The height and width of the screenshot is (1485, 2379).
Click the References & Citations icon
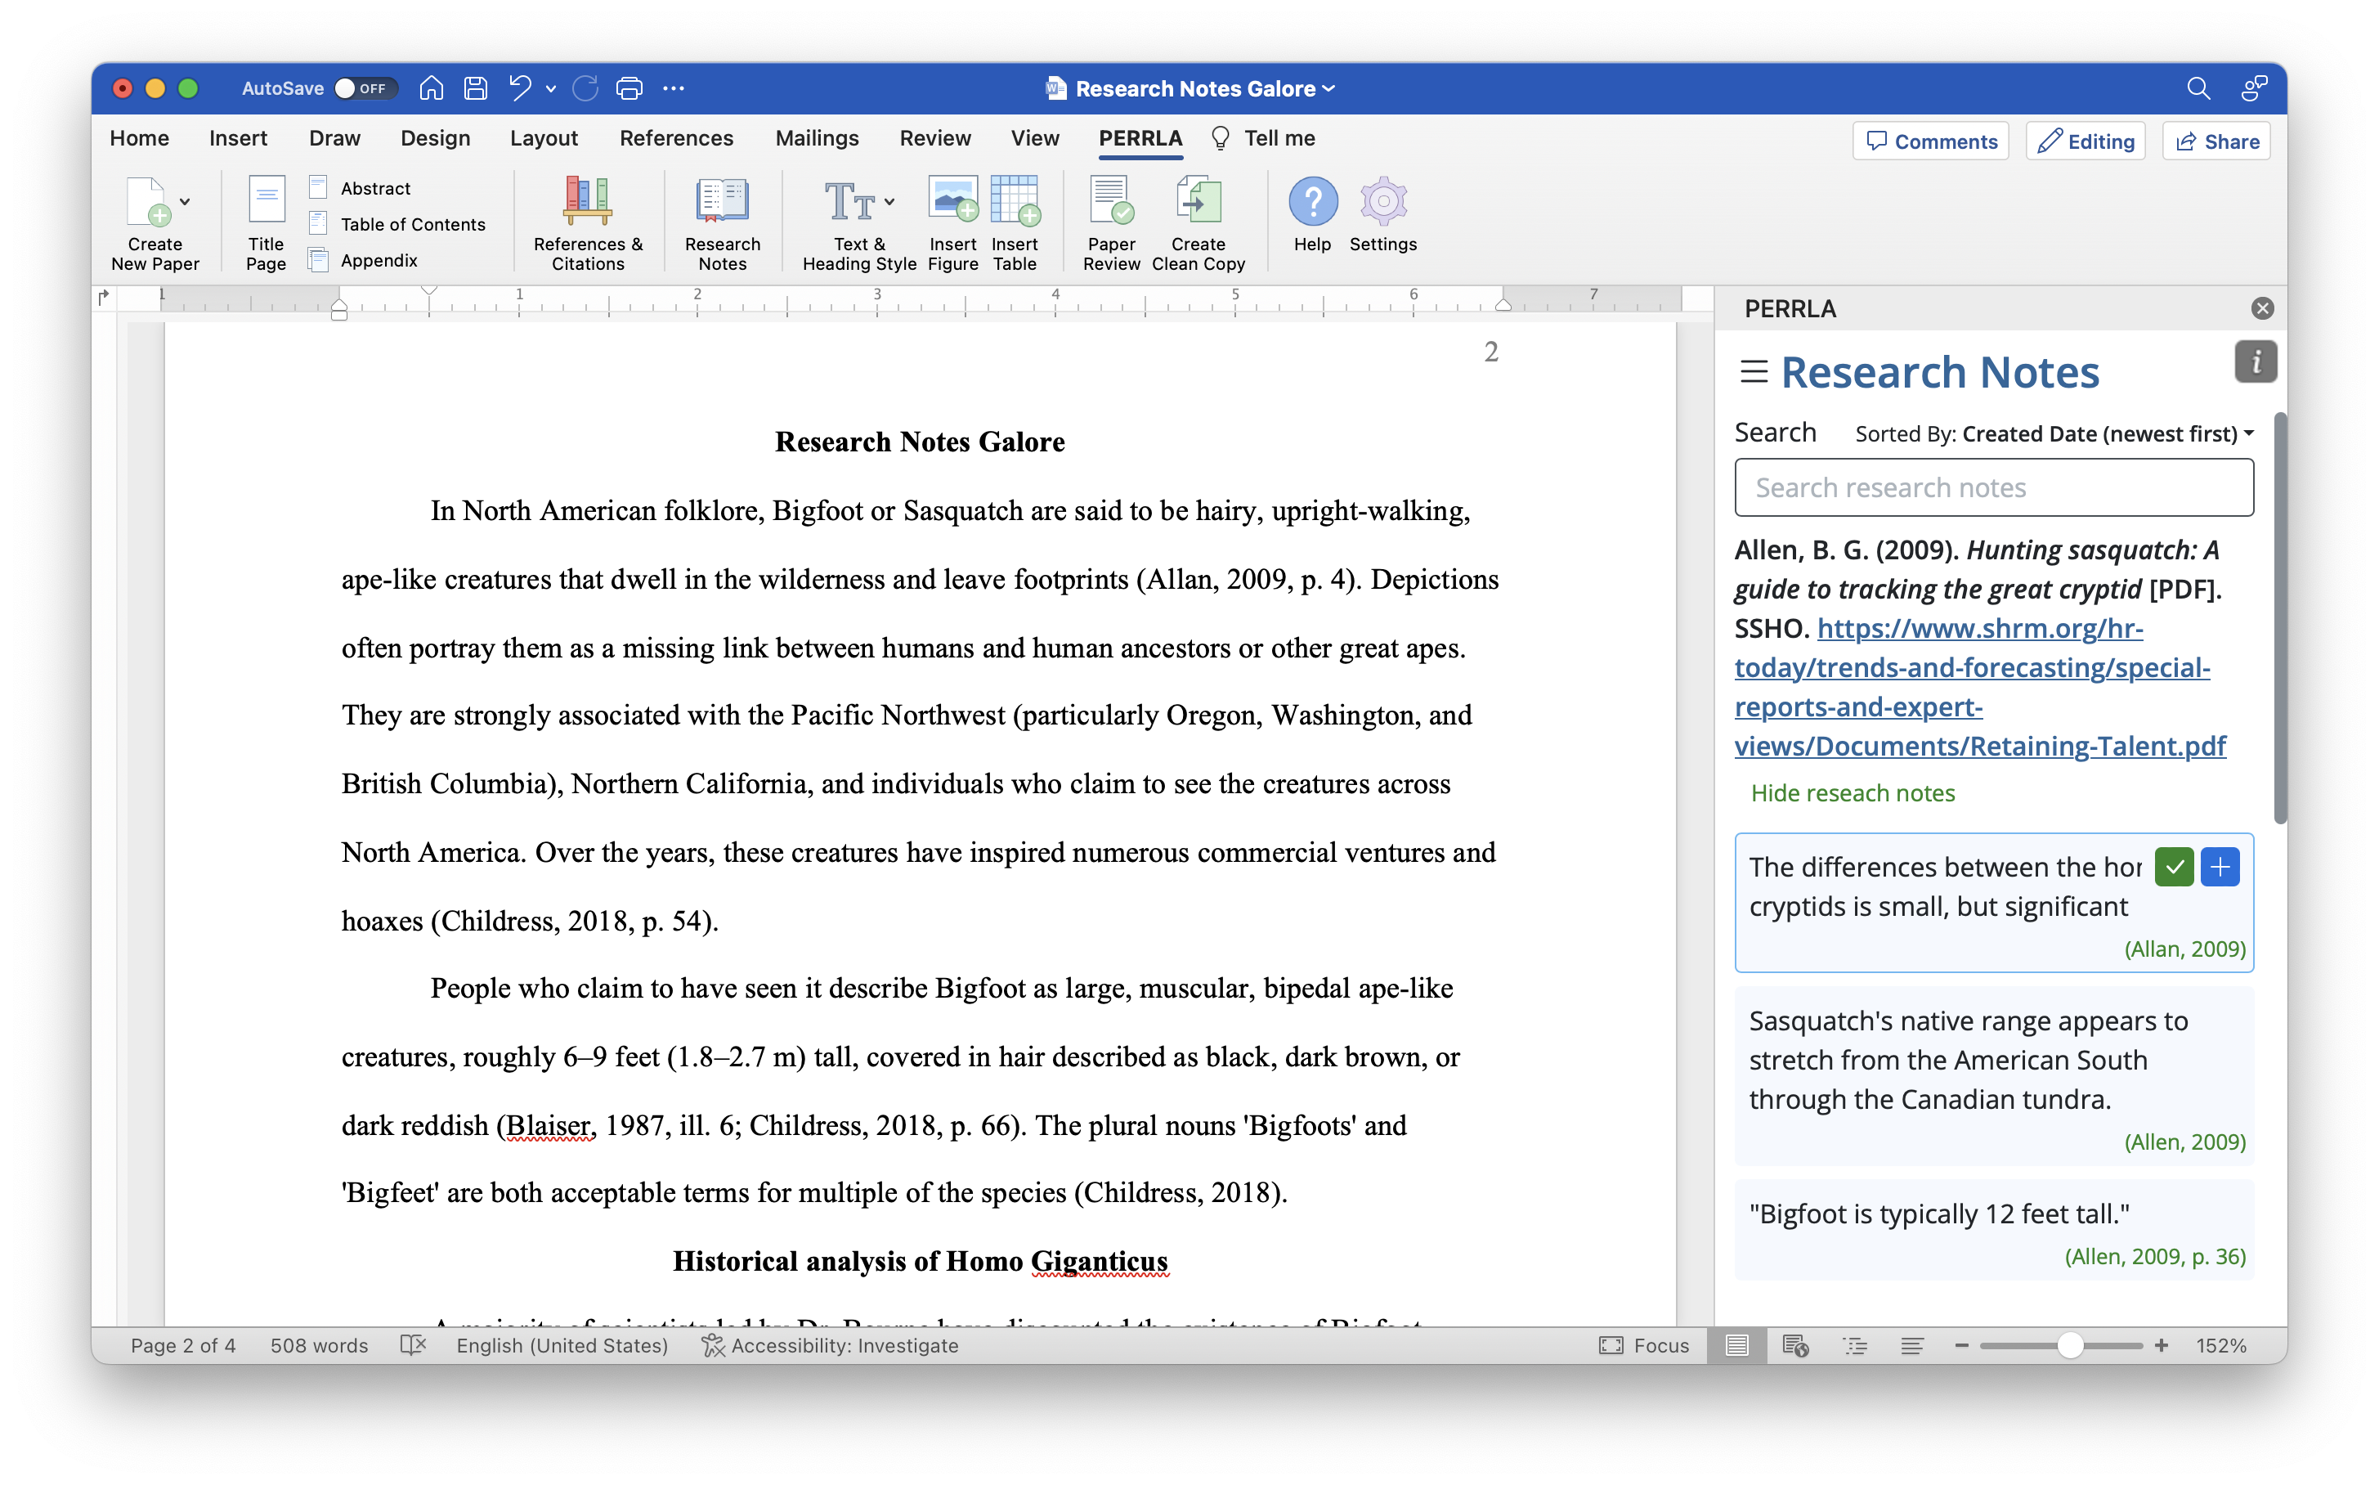tap(587, 201)
